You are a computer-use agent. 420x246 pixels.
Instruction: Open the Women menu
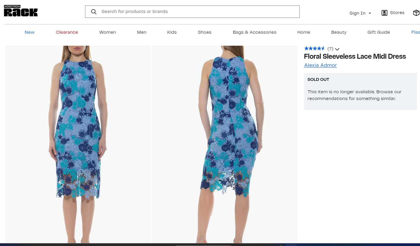pyautogui.click(x=108, y=32)
